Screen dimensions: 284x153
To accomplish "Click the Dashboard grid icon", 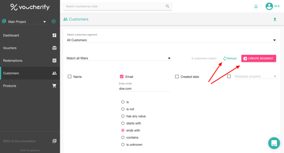I will click(54, 35).
